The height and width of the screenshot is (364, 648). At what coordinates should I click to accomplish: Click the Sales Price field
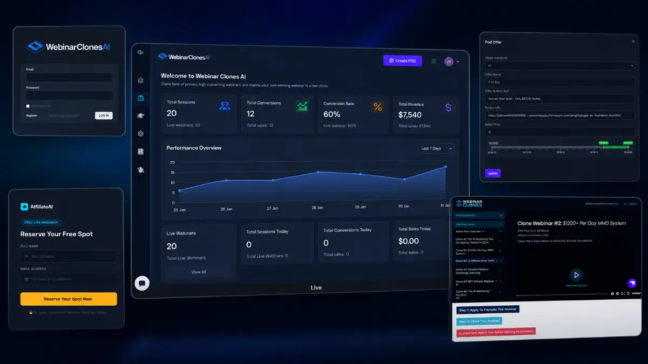click(559, 132)
